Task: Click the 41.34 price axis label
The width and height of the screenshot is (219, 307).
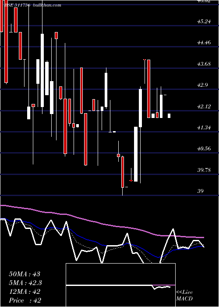Action: pos(204,128)
